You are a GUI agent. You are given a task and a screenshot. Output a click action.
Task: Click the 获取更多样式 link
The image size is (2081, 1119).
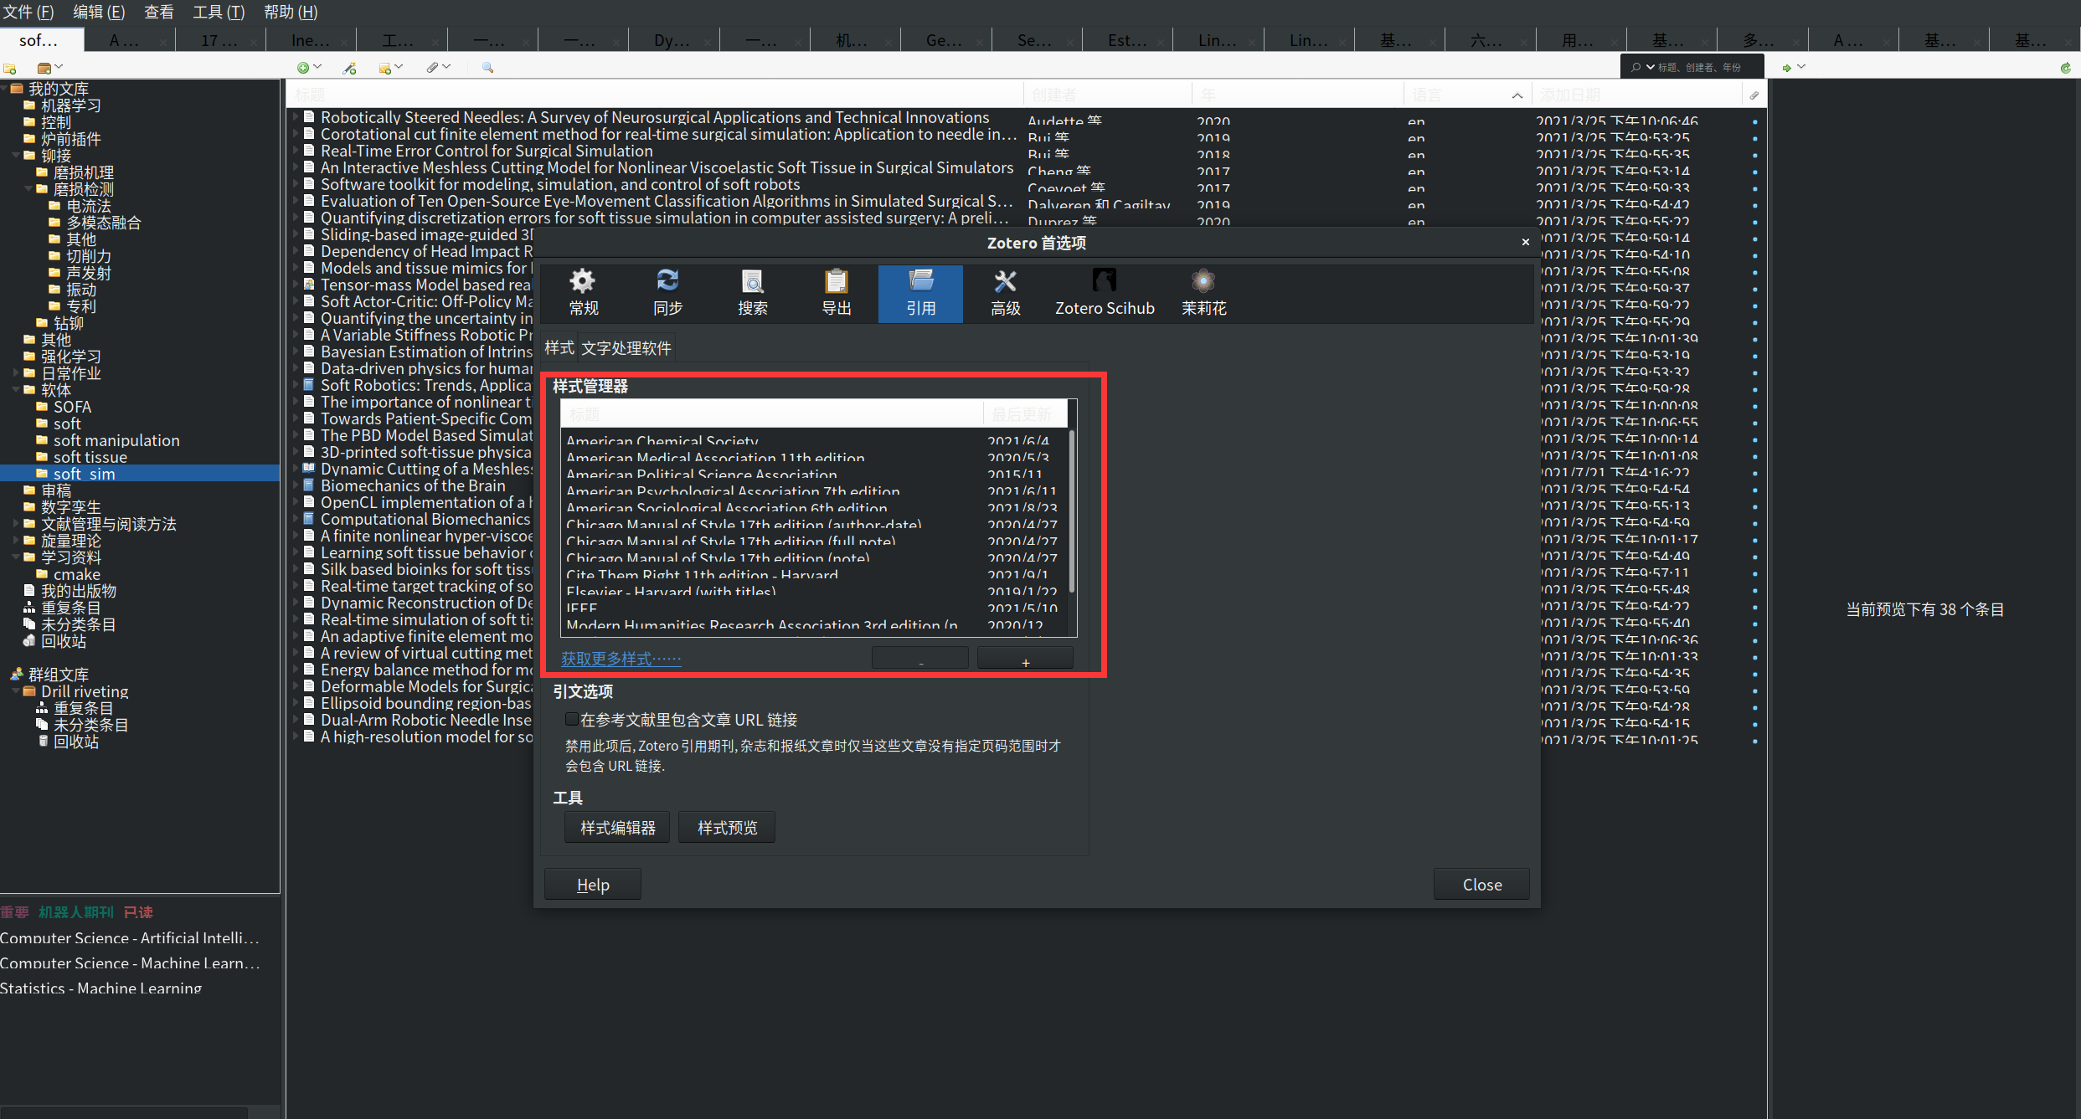click(x=621, y=659)
